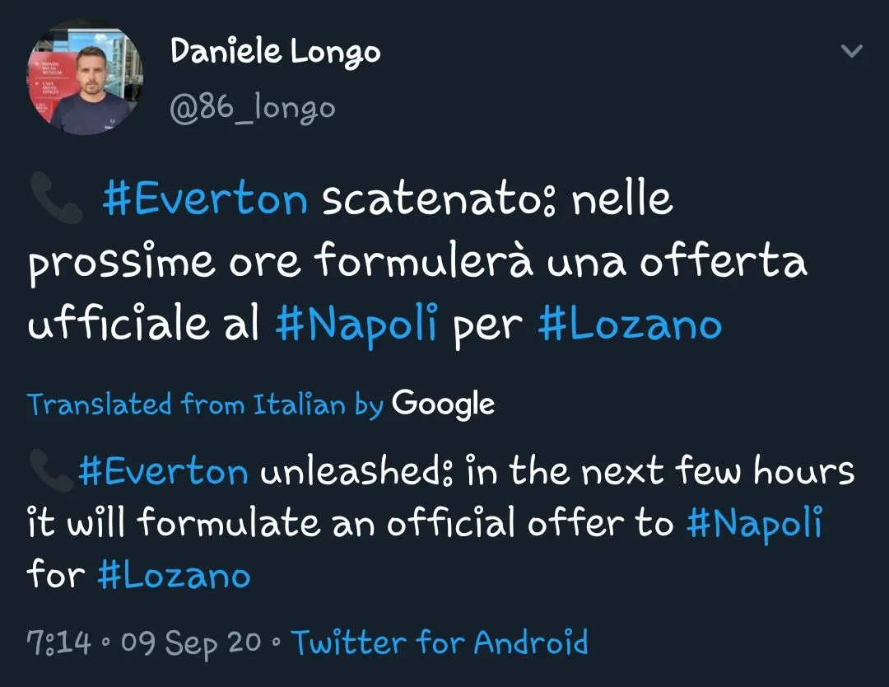The height and width of the screenshot is (687, 889).
Task: Open #Napoli hashtag in the English translation
Action: (x=754, y=523)
